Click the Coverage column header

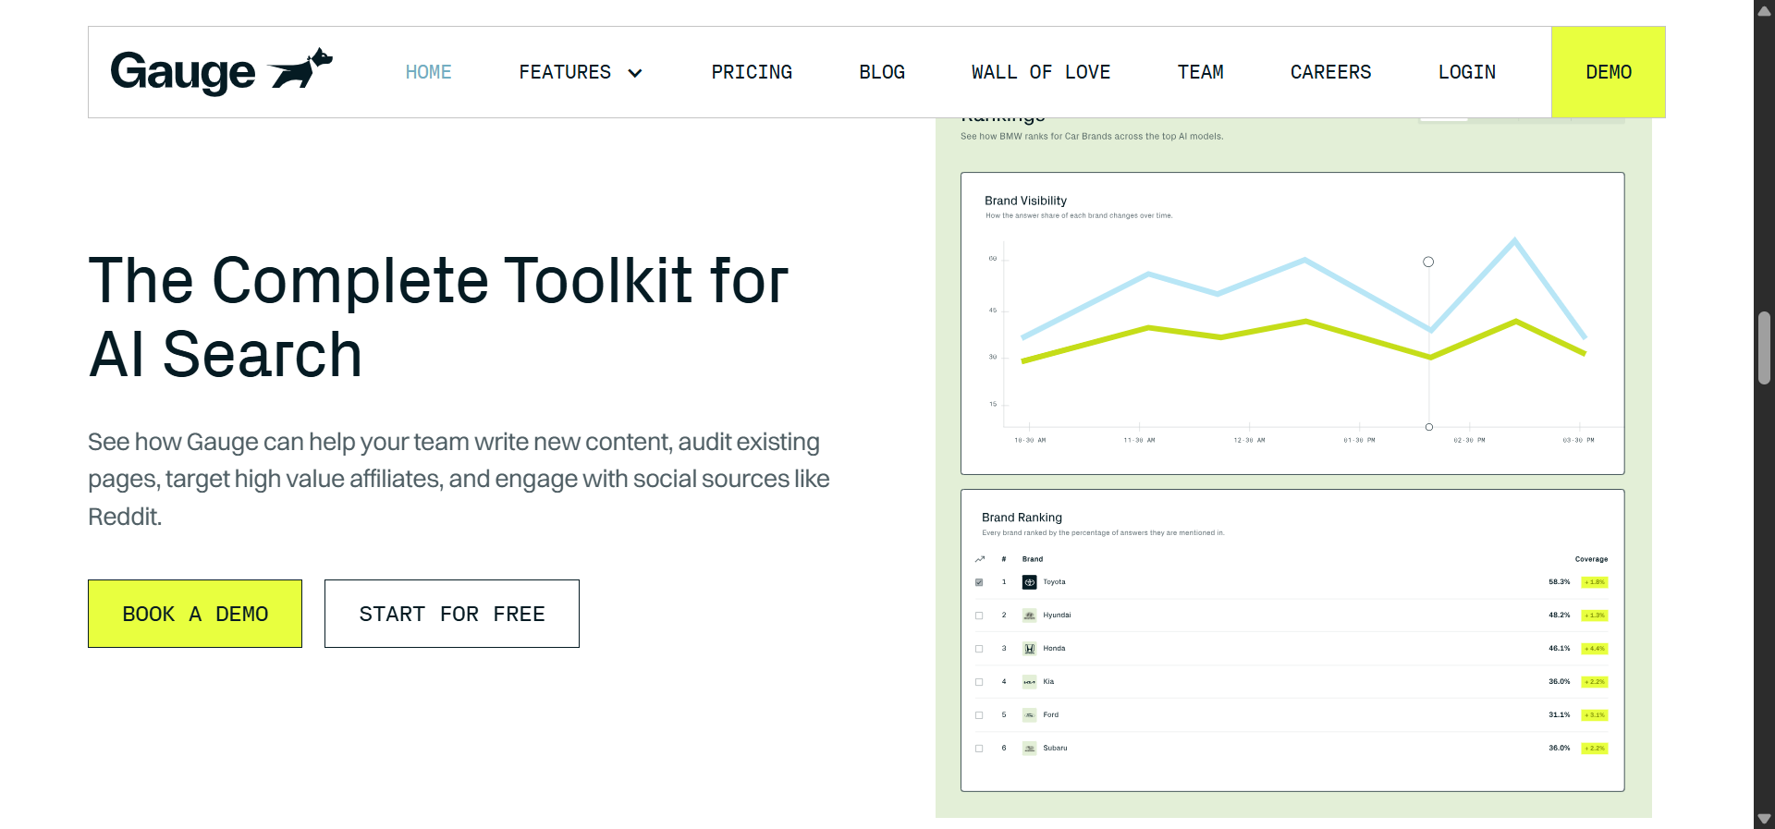1591,559
